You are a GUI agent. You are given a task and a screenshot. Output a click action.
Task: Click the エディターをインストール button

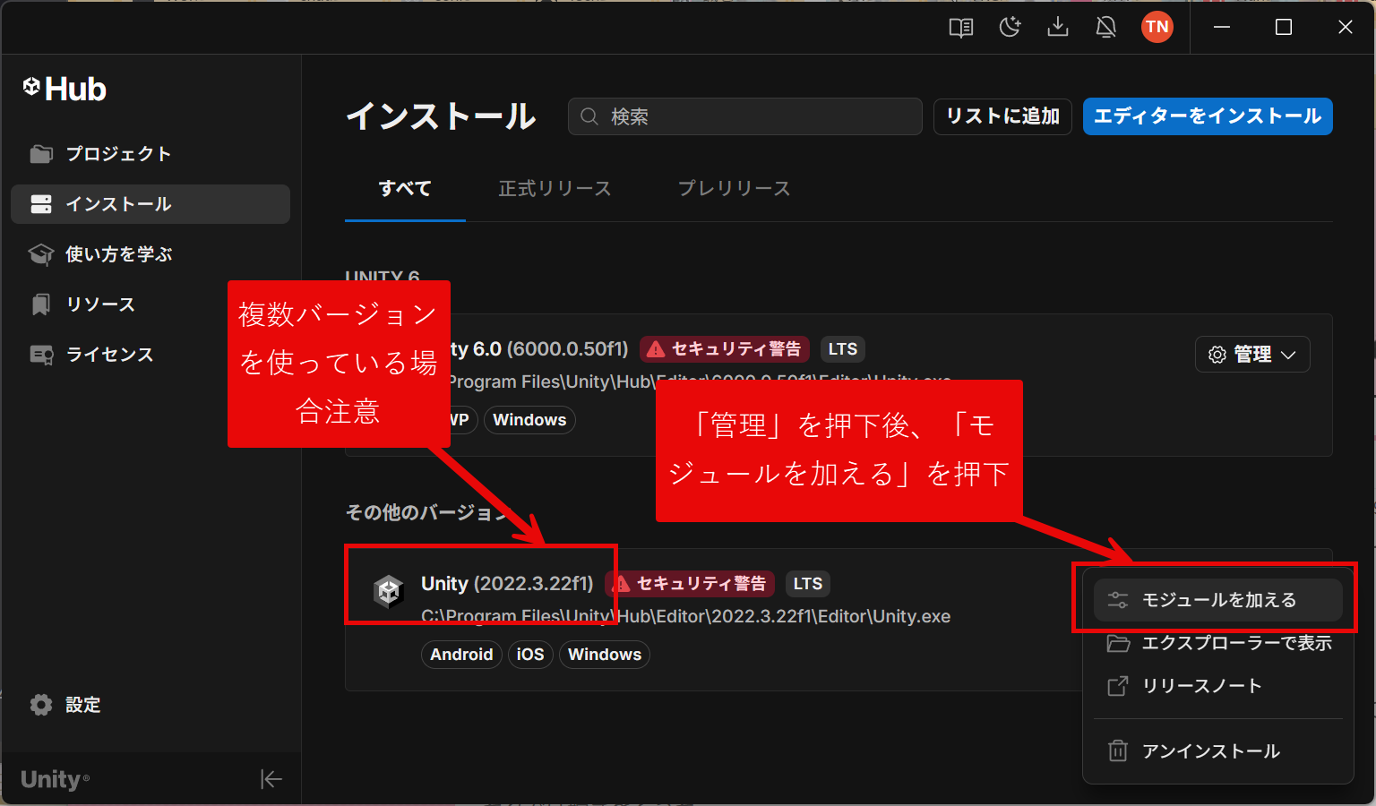point(1207,116)
